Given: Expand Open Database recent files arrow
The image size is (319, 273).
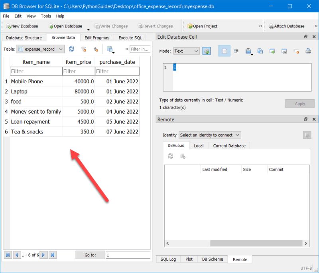Looking at the screenshot, I should [x=88, y=29].
